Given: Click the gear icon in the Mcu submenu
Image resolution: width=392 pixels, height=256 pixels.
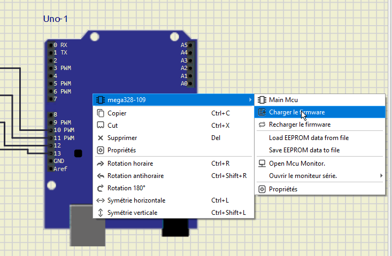Looking at the screenshot, I should click(x=262, y=189).
